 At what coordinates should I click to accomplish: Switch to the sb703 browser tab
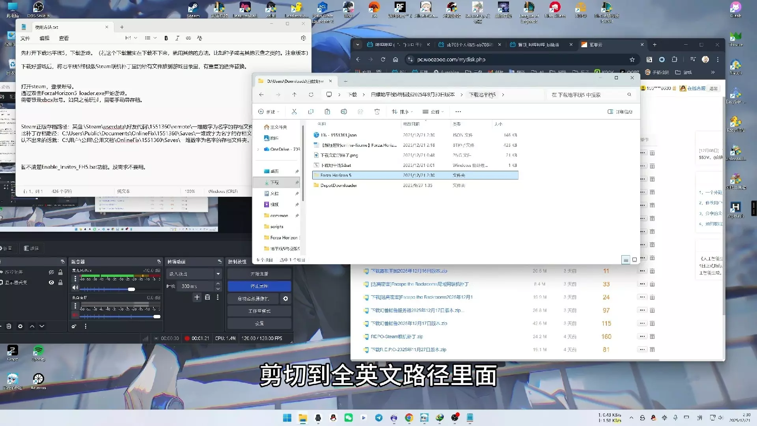coord(469,45)
